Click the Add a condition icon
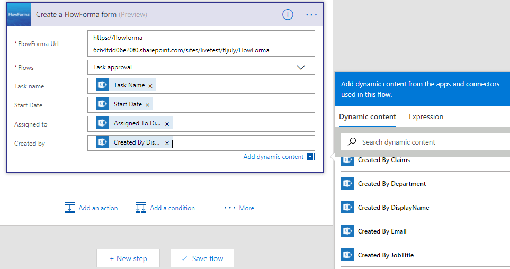 (141, 208)
